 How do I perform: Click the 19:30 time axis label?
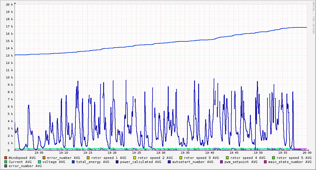point(161,153)
